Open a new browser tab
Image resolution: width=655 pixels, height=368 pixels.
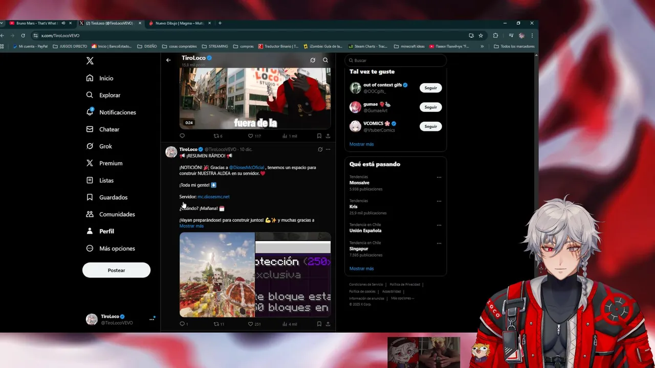click(220, 23)
